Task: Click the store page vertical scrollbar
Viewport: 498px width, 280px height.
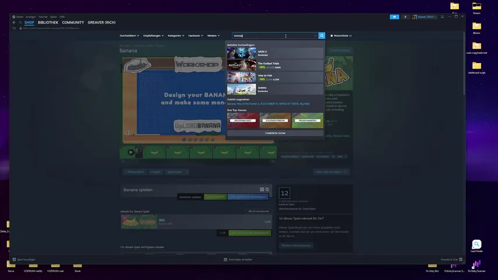Action: click(464, 64)
